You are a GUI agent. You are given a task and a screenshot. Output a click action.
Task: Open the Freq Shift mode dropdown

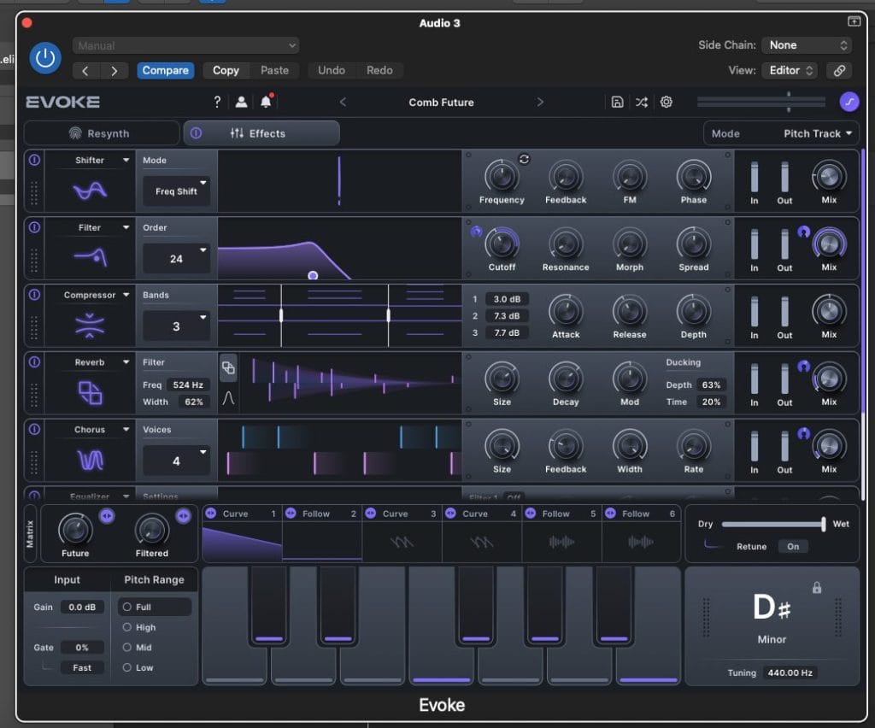(x=176, y=191)
